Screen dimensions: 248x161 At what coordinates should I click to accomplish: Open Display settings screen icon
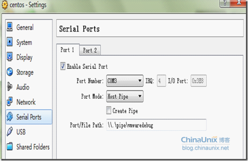[x=10, y=56]
